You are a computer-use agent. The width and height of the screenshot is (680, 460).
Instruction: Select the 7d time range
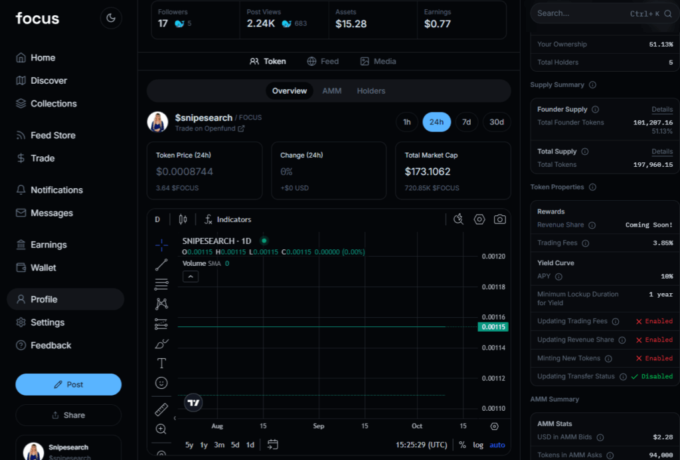point(467,122)
